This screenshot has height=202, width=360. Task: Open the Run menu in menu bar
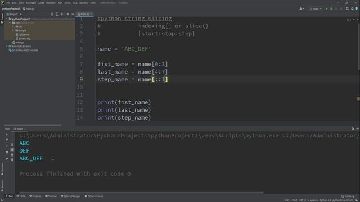(60, 3)
